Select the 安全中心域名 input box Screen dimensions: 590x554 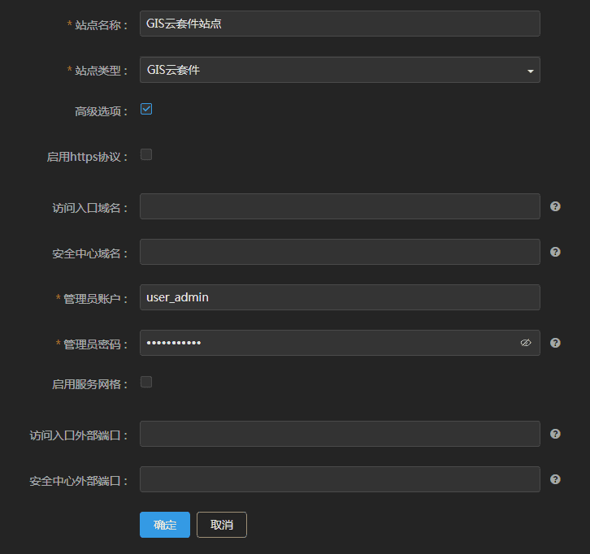click(340, 252)
